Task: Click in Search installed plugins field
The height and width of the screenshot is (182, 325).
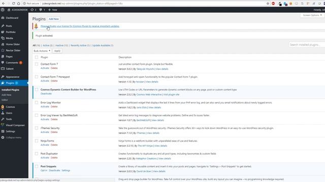Action: point(307,45)
